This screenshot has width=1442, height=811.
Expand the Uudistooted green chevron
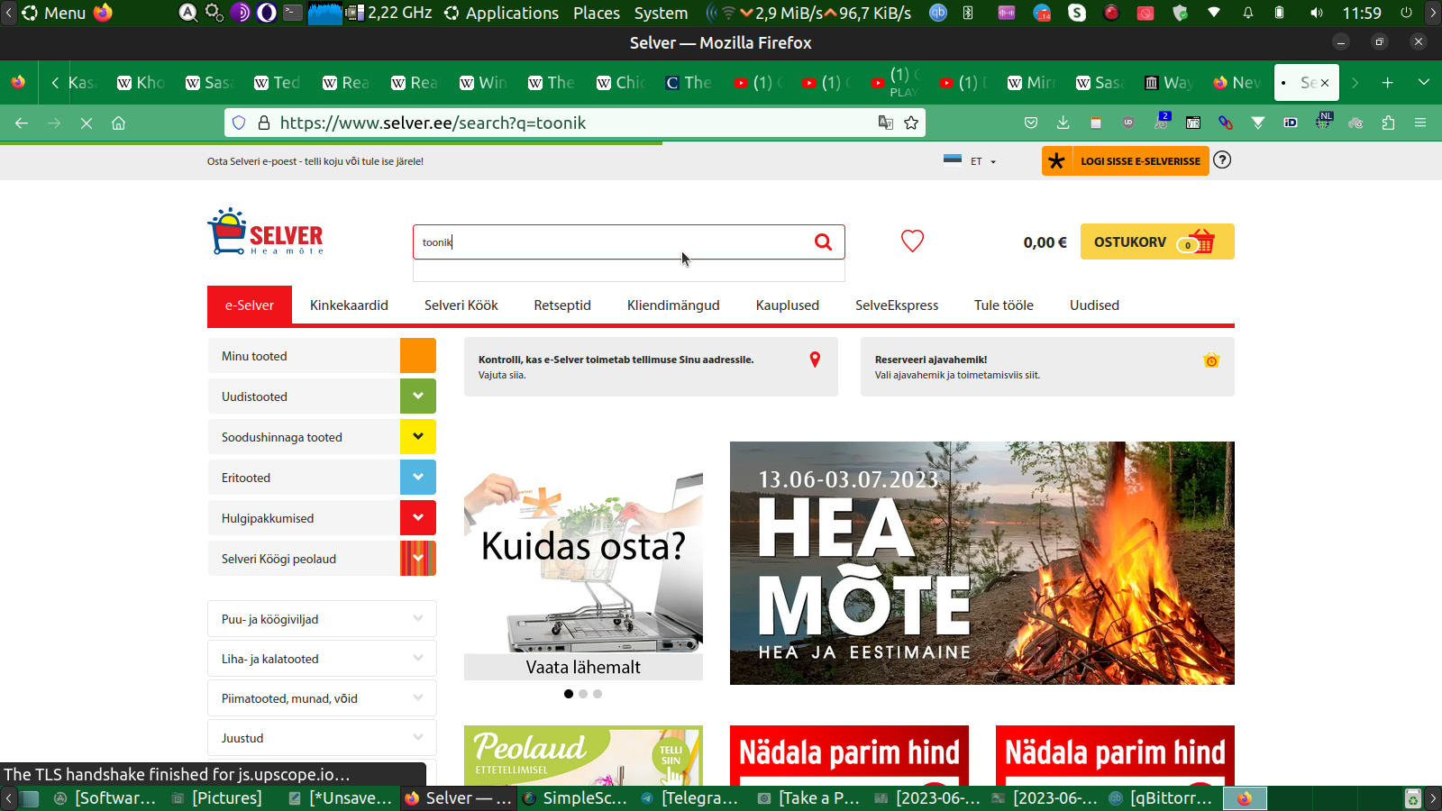pyautogui.click(x=417, y=396)
